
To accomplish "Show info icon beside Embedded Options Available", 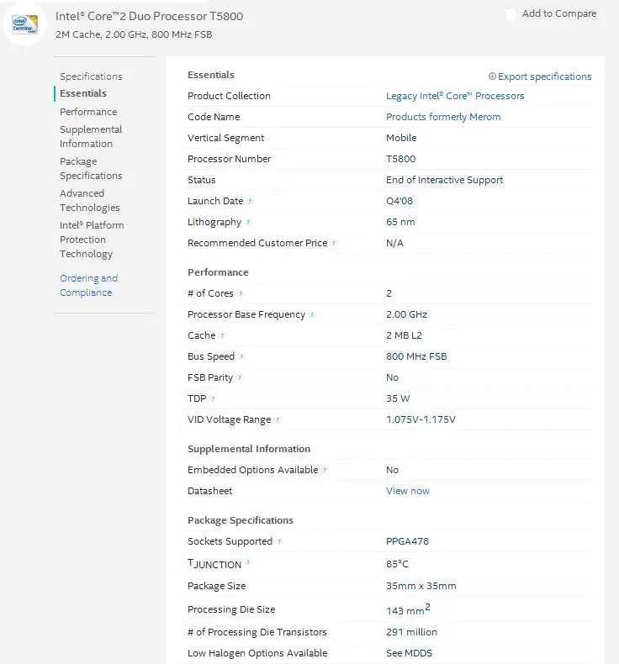I will coord(325,470).
